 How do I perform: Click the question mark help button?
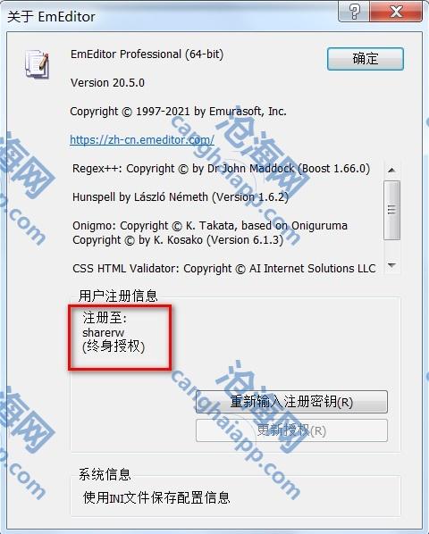coord(354,12)
